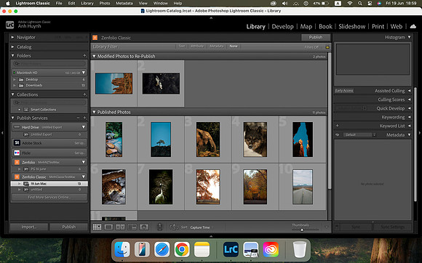422x263 pixels.
Task: Expand the Catalog panel
Action: (x=12, y=46)
